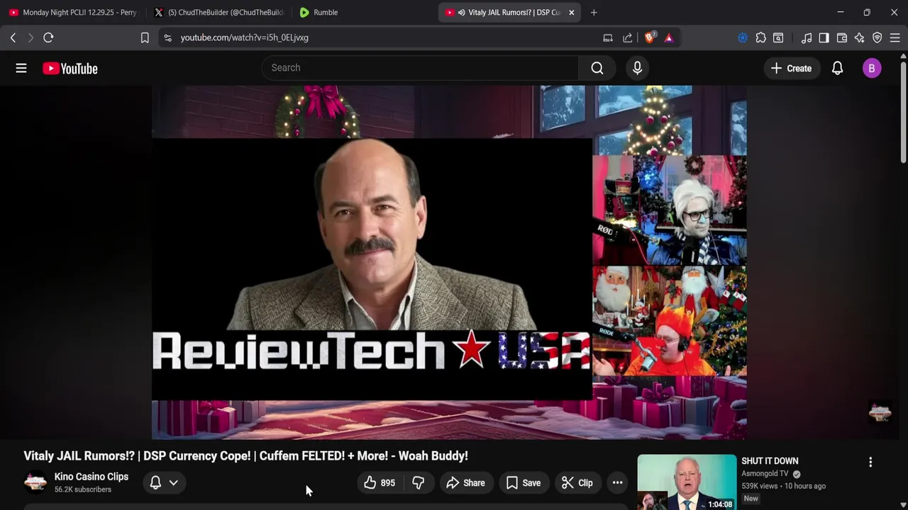Close the Vitaly JAIL Rumors tab
The image size is (908, 510).
click(571, 12)
